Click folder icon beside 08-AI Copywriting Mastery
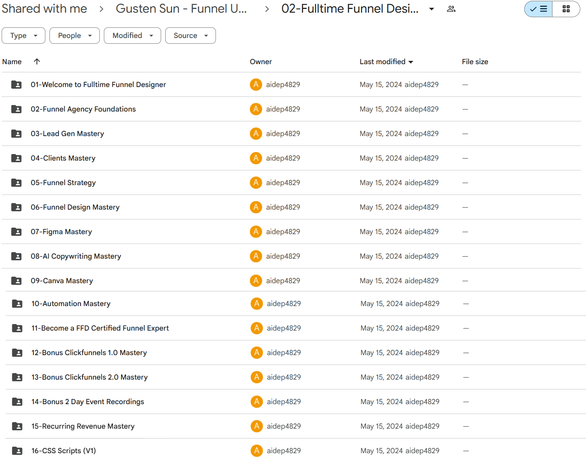The width and height of the screenshot is (586, 463). point(16,256)
